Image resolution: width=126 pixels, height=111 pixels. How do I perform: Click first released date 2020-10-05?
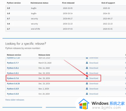68,8
